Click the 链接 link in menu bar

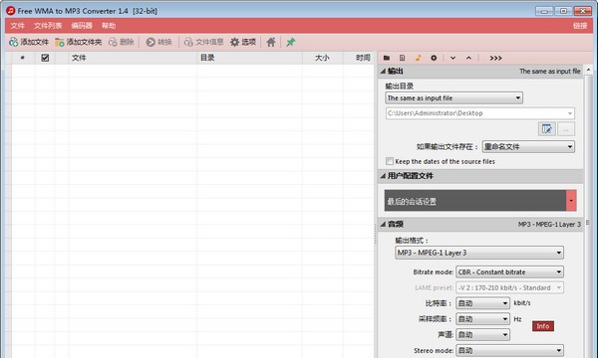coord(580,26)
